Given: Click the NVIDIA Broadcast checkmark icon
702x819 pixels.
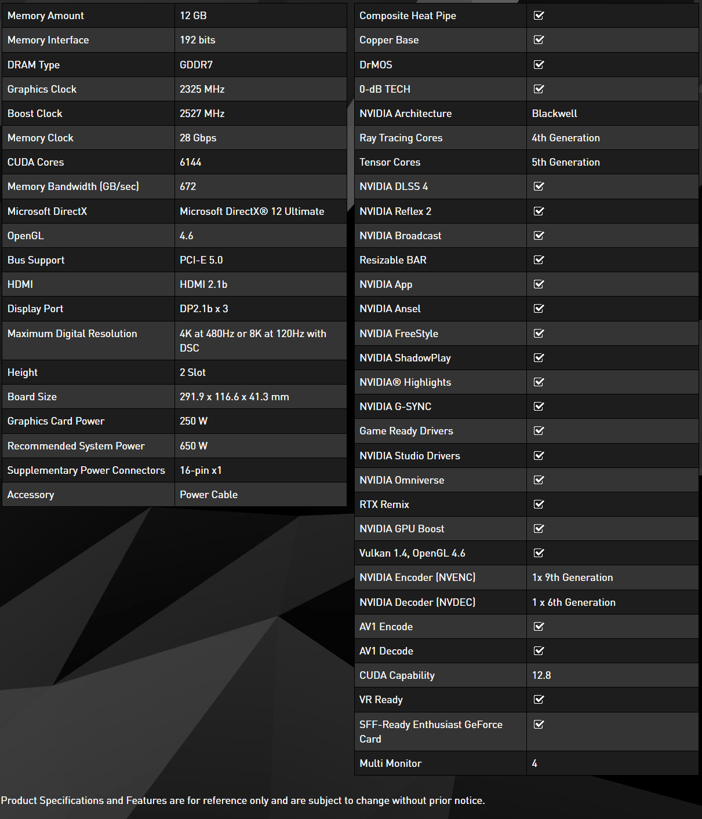Looking at the screenshot, I should click(x=539, y=235).
